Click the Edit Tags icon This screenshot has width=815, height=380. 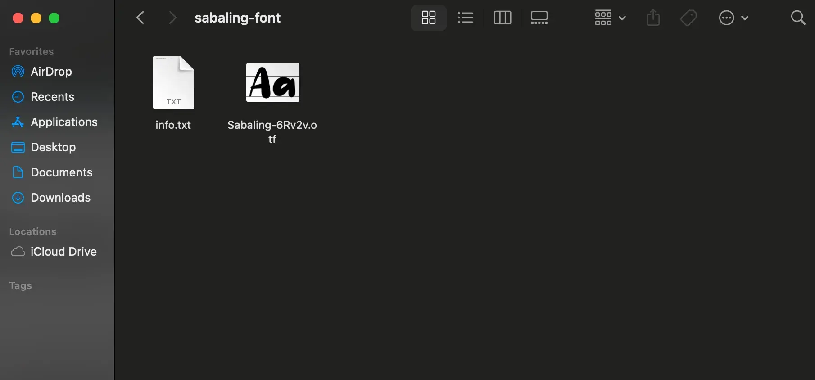click(688, 18)
